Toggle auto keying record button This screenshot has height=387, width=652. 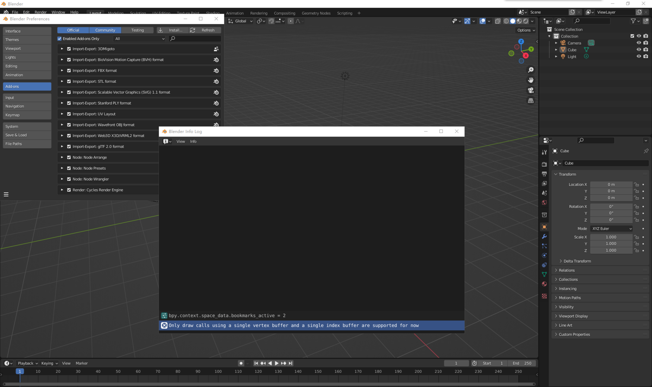pyautogui.click(x=241, y=363)
